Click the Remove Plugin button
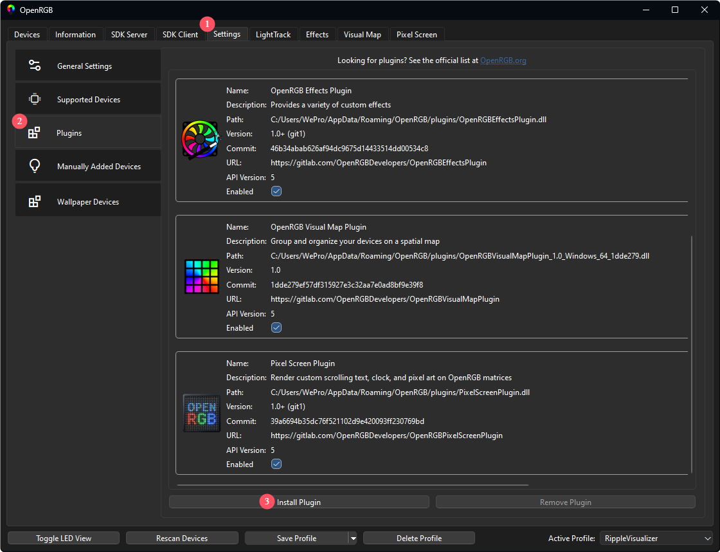 coord(565,502)
